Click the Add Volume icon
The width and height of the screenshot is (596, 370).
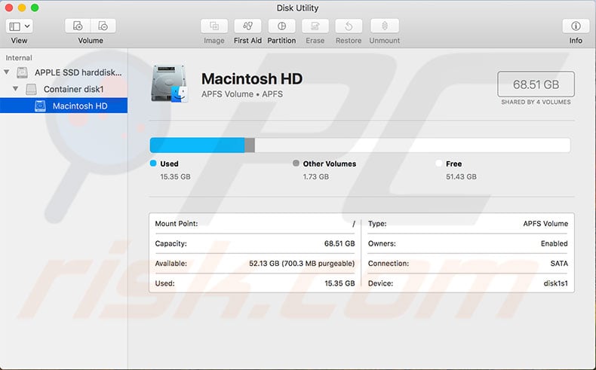[78, 26]
